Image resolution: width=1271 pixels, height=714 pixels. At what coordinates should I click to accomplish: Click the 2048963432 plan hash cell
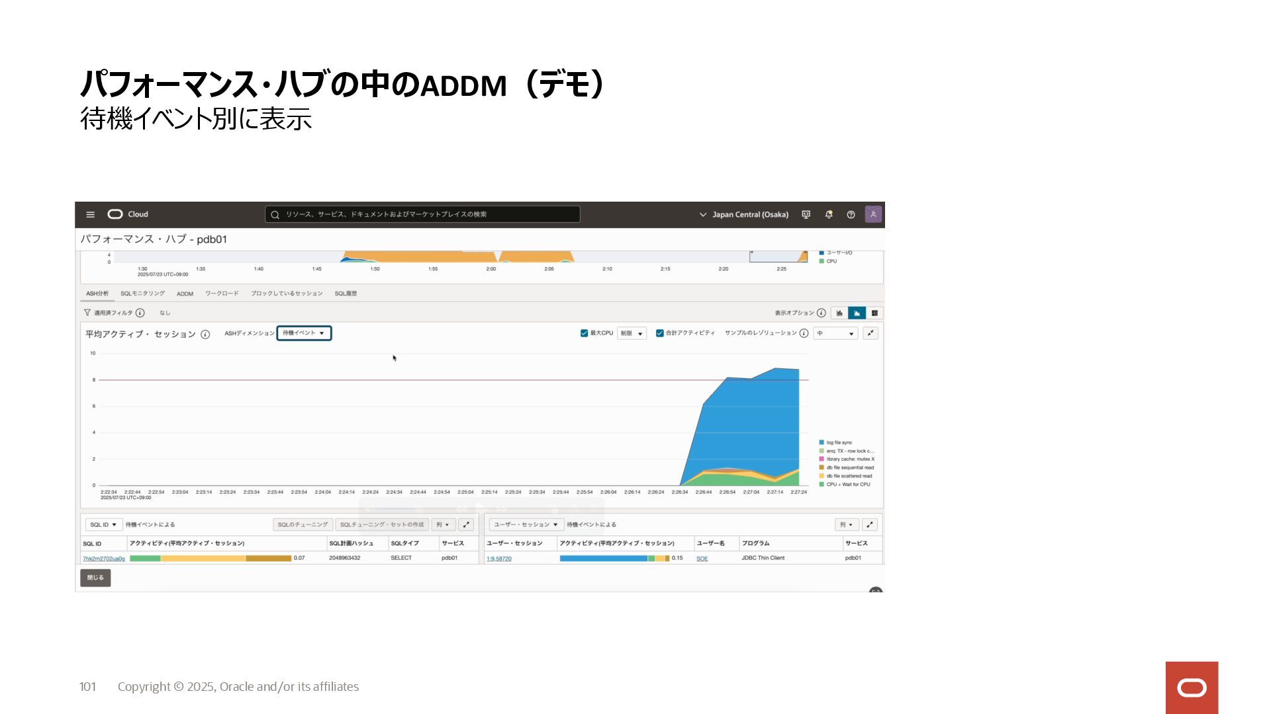[x=344, y=559]
